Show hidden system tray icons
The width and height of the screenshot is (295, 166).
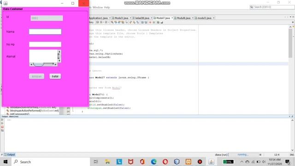[x=242, y=162]
